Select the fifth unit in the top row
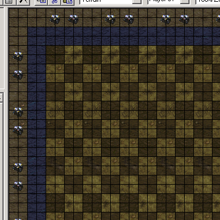The image size is (220, 220). tap(166, 19)
